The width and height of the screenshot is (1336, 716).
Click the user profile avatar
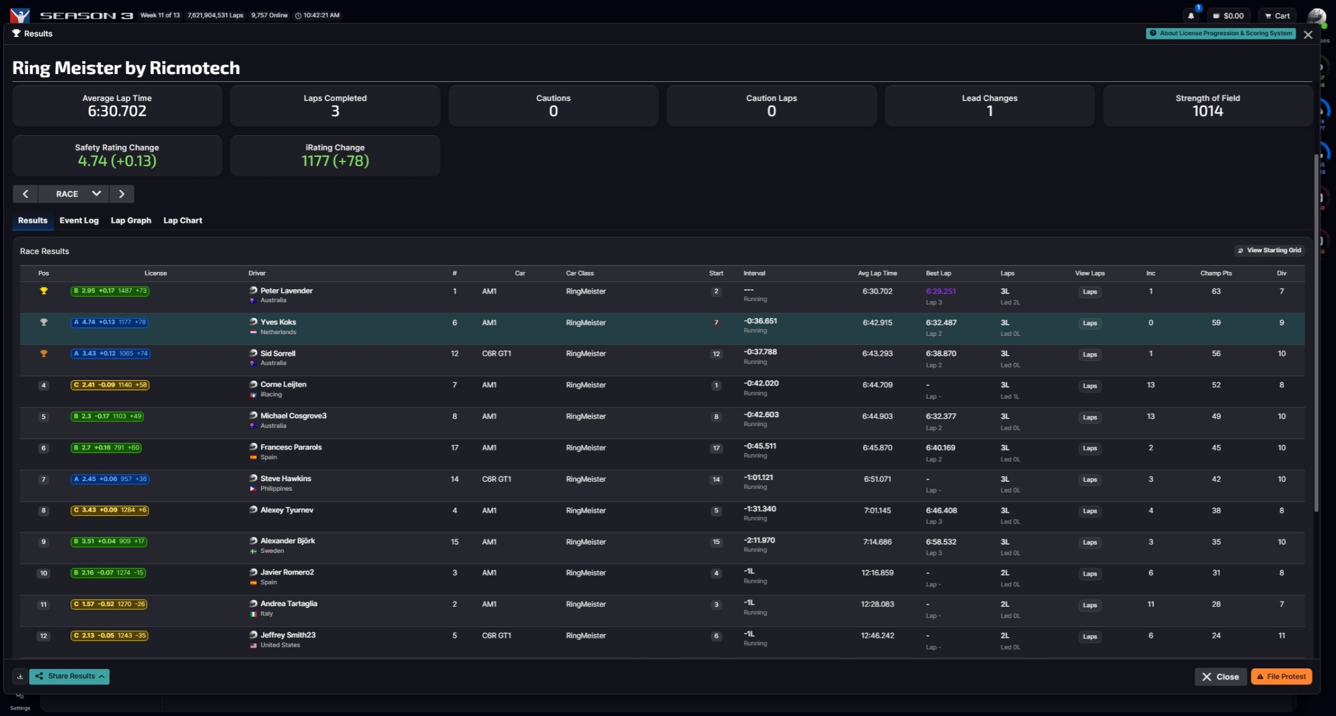1316,16
